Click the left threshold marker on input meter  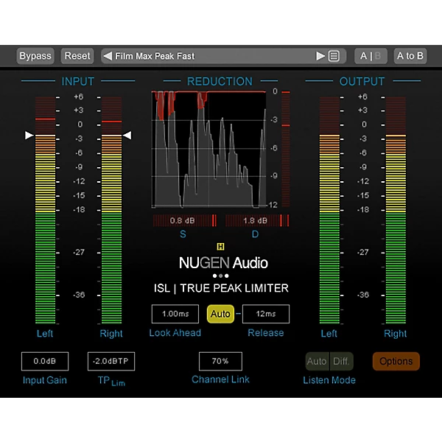pyautogui.click(x=29, y=136)
